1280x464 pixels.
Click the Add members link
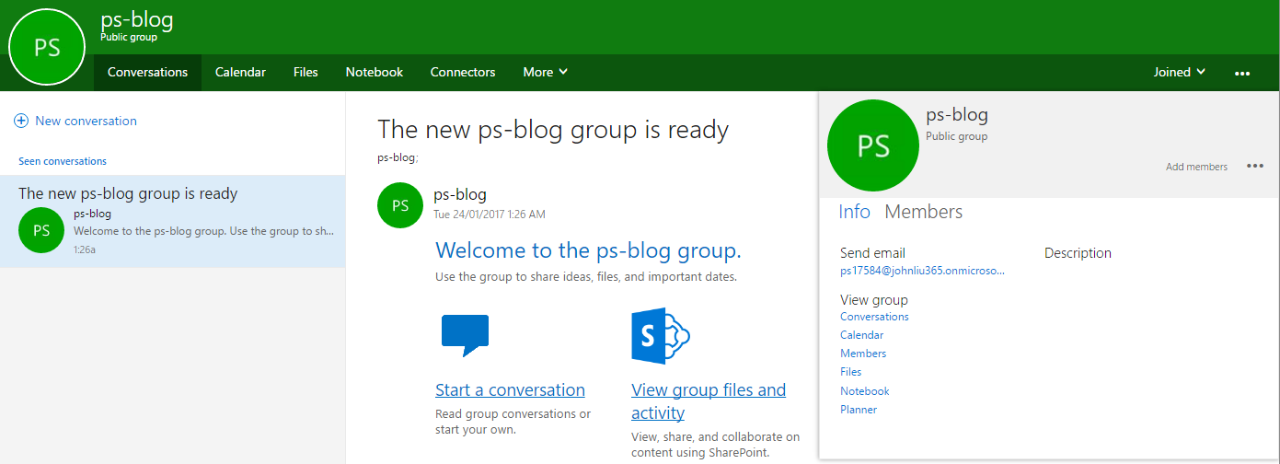pyautogui.click(x=1196, y=167)
